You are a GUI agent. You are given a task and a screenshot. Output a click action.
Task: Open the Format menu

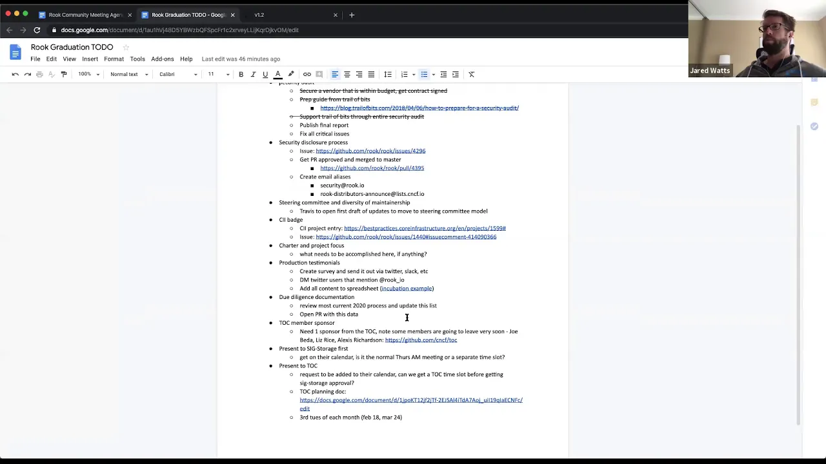tap(114, 59)
